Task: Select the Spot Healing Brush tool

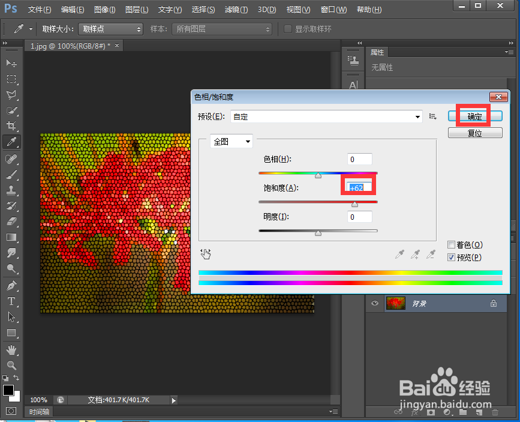Action: (11, 159)
